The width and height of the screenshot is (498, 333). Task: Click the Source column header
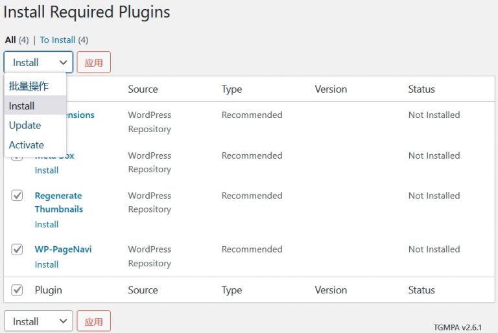pos(143,89)
